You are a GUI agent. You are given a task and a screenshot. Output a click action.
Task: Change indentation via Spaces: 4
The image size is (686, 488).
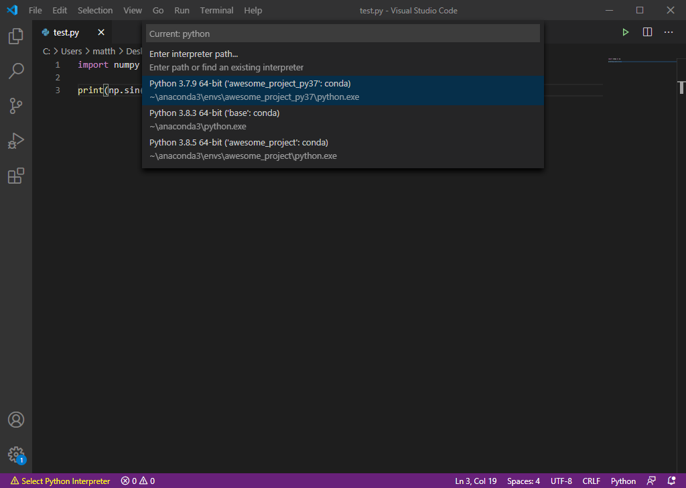point(523,481)
